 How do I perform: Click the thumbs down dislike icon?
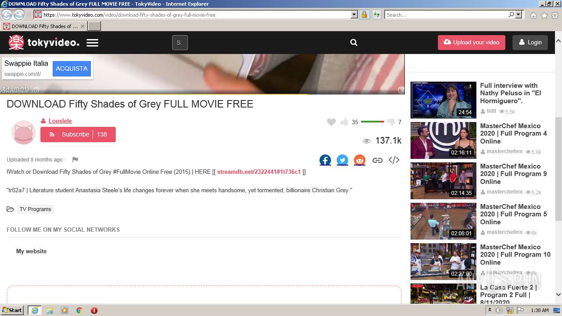[391, 122]
